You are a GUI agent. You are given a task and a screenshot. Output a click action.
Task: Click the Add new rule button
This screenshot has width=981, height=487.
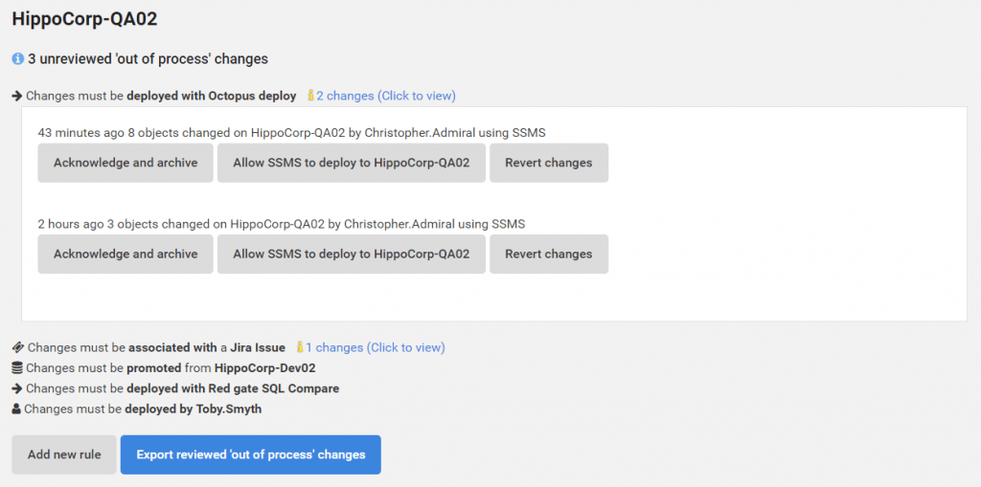point(64,454)
